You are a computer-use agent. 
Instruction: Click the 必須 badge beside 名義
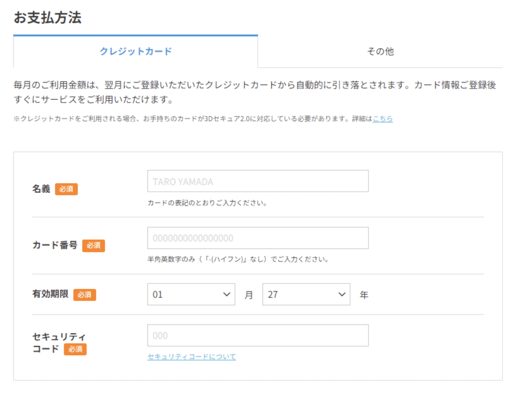pos(66,189)
